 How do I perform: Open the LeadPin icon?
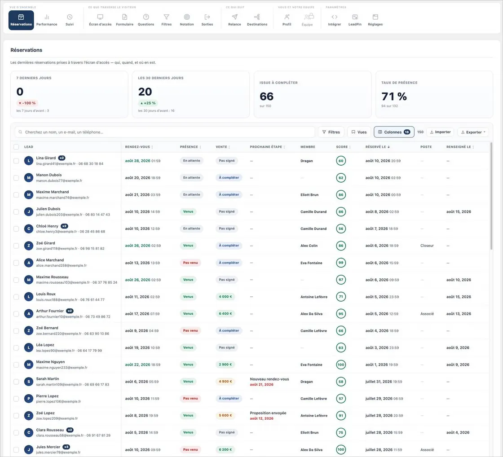point(355,17)
